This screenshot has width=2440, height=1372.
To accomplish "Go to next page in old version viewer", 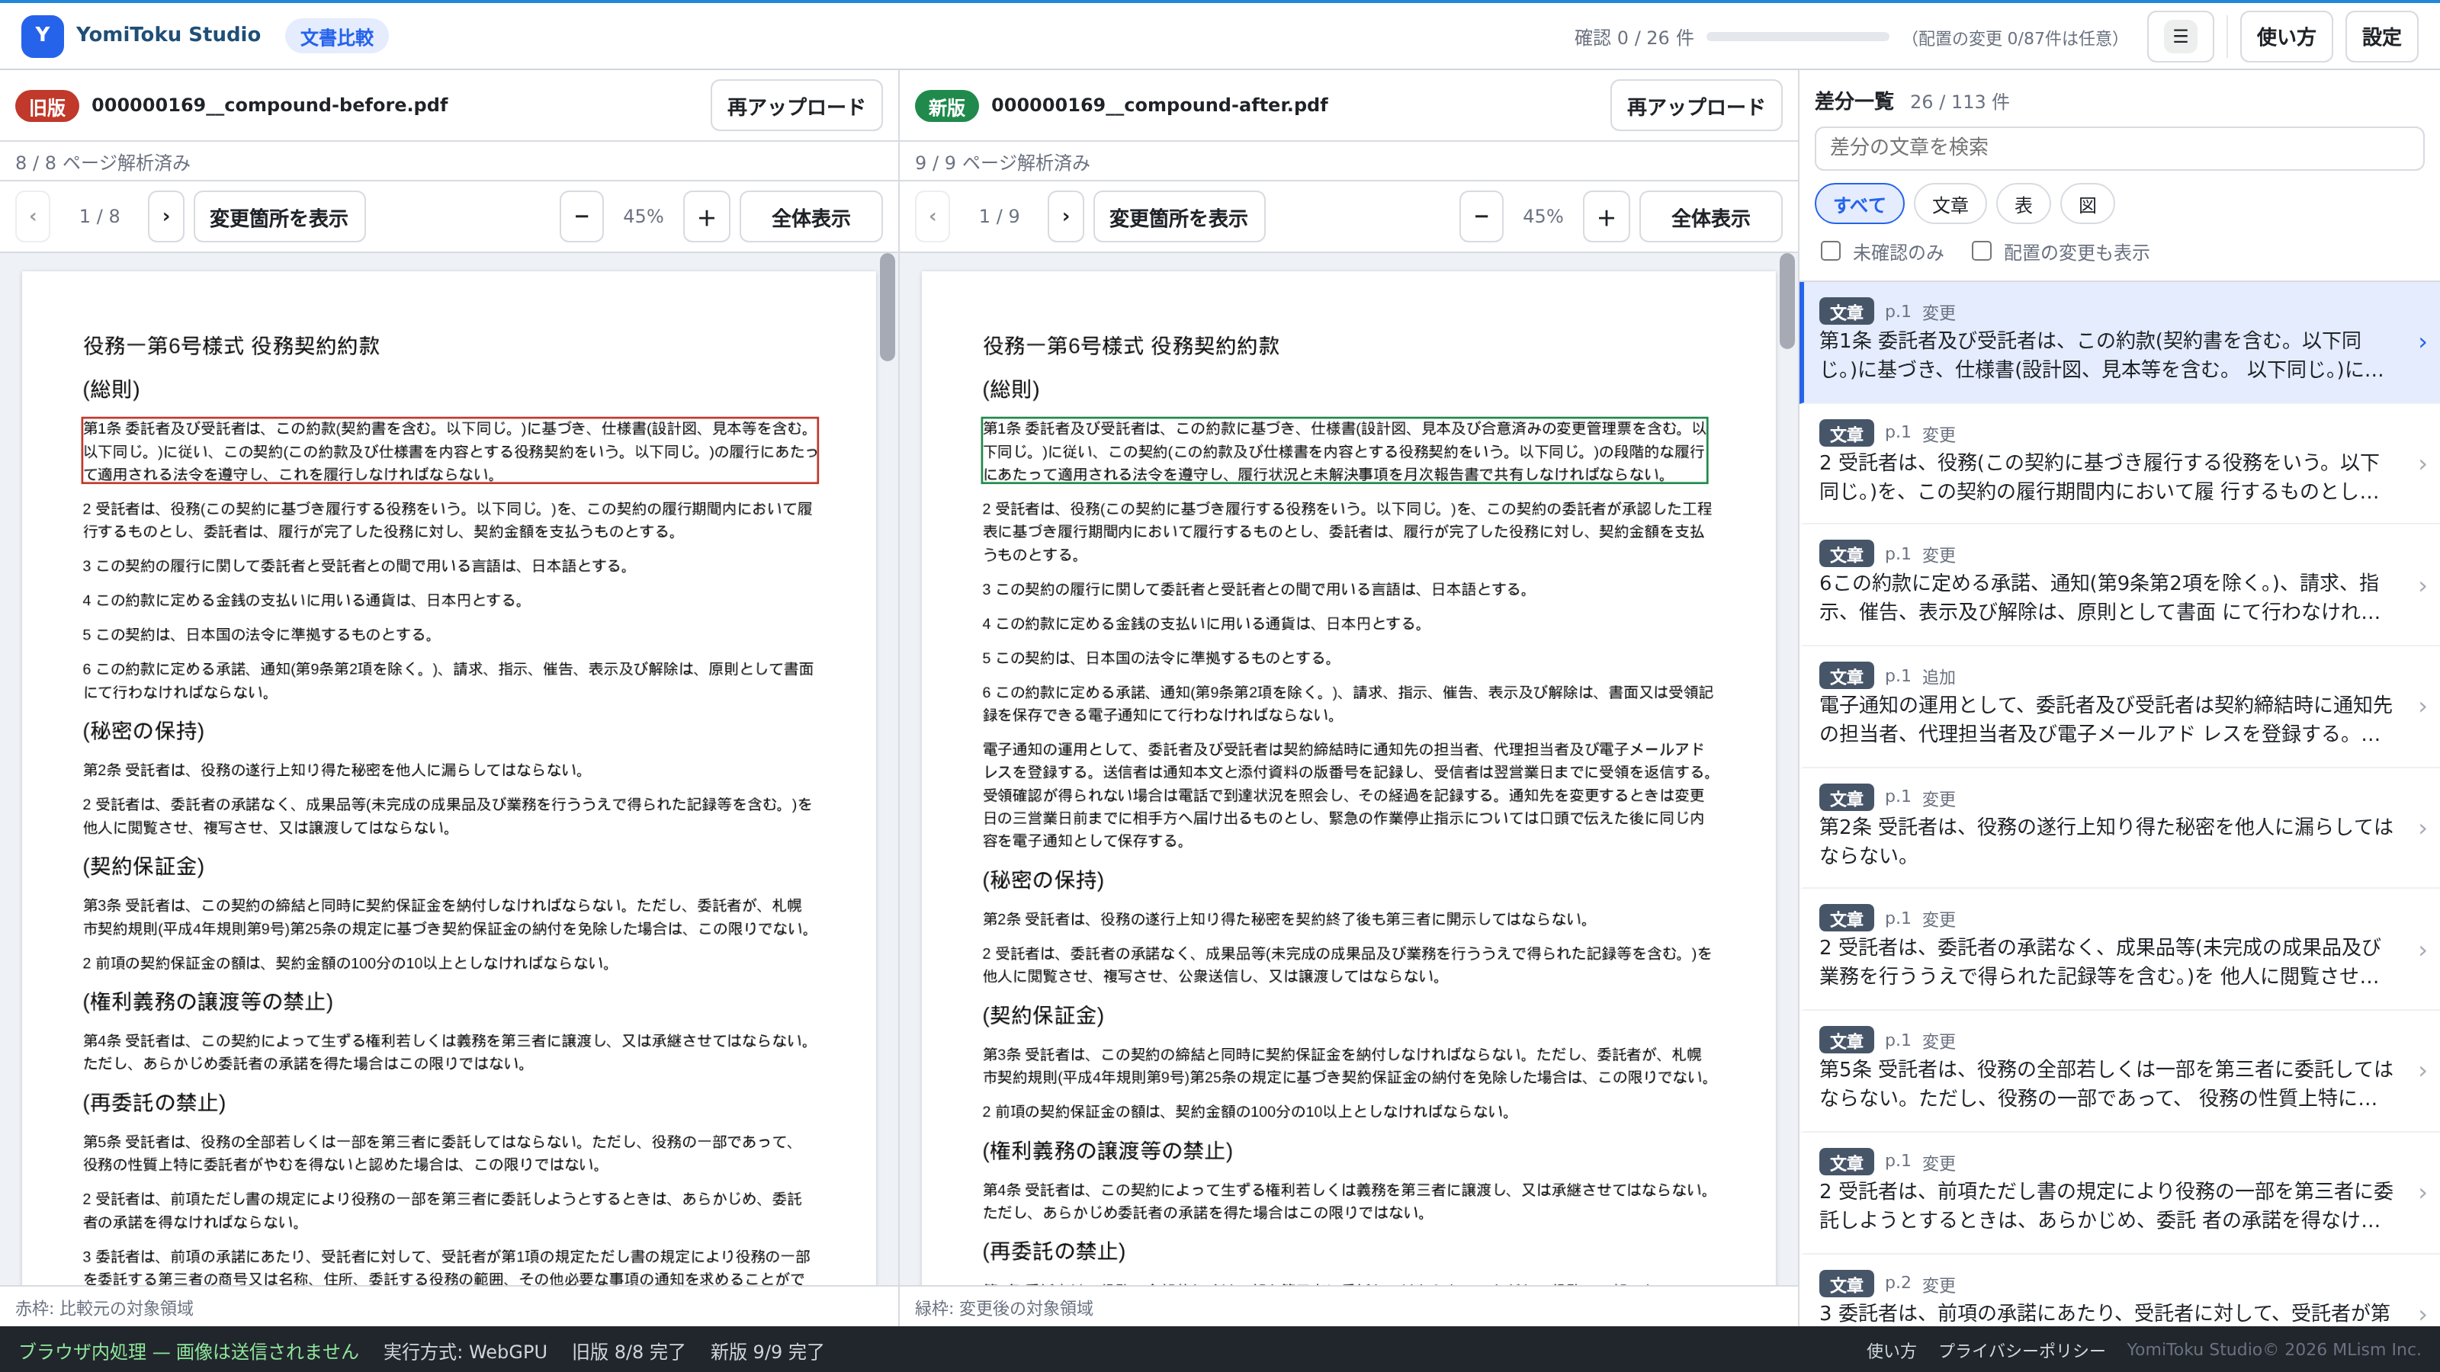I will [165, 216].
